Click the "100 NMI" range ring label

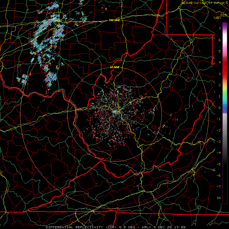(114, 20)
